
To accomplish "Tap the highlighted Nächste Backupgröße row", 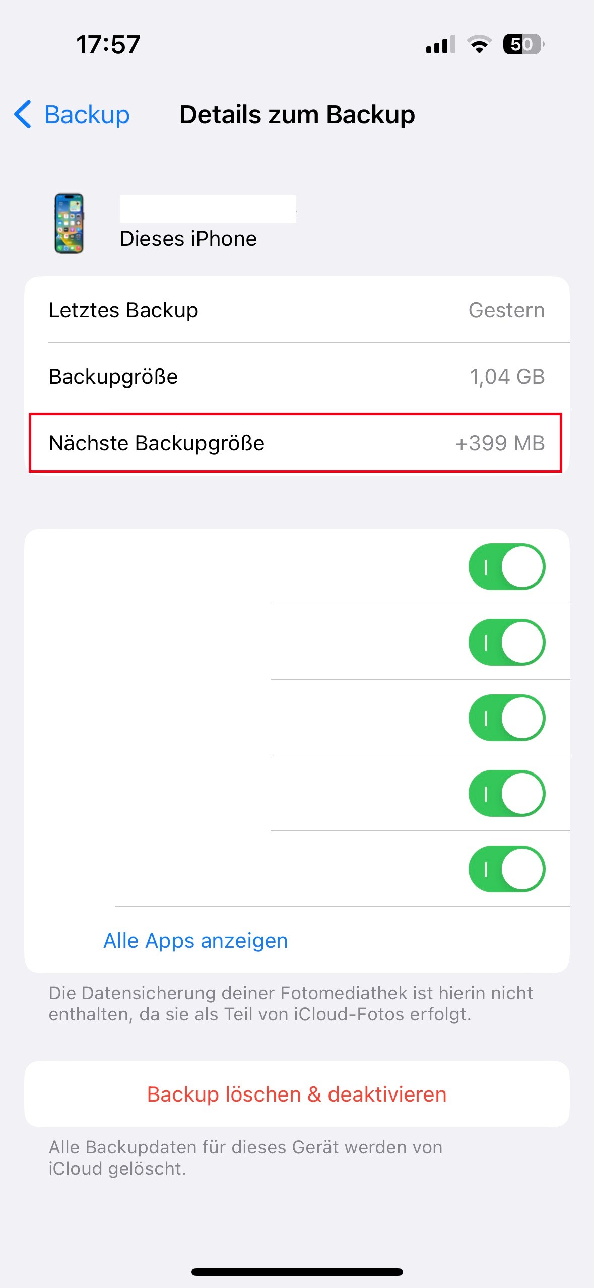I will pyautogui.click(x=296, y=443).
